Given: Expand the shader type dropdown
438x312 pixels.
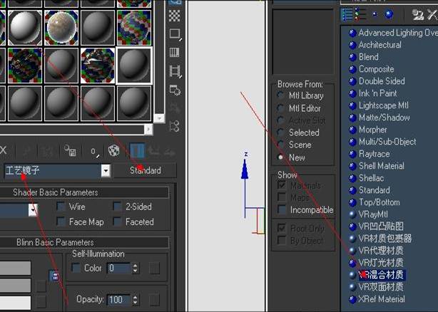Looking at the screenshot, I should pos(33,209).
